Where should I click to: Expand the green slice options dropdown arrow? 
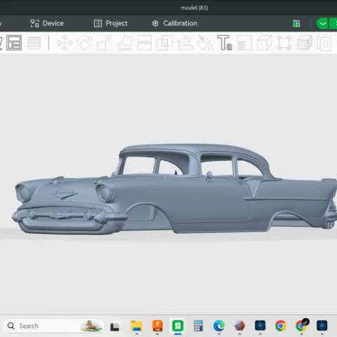(x=322, y=24)
